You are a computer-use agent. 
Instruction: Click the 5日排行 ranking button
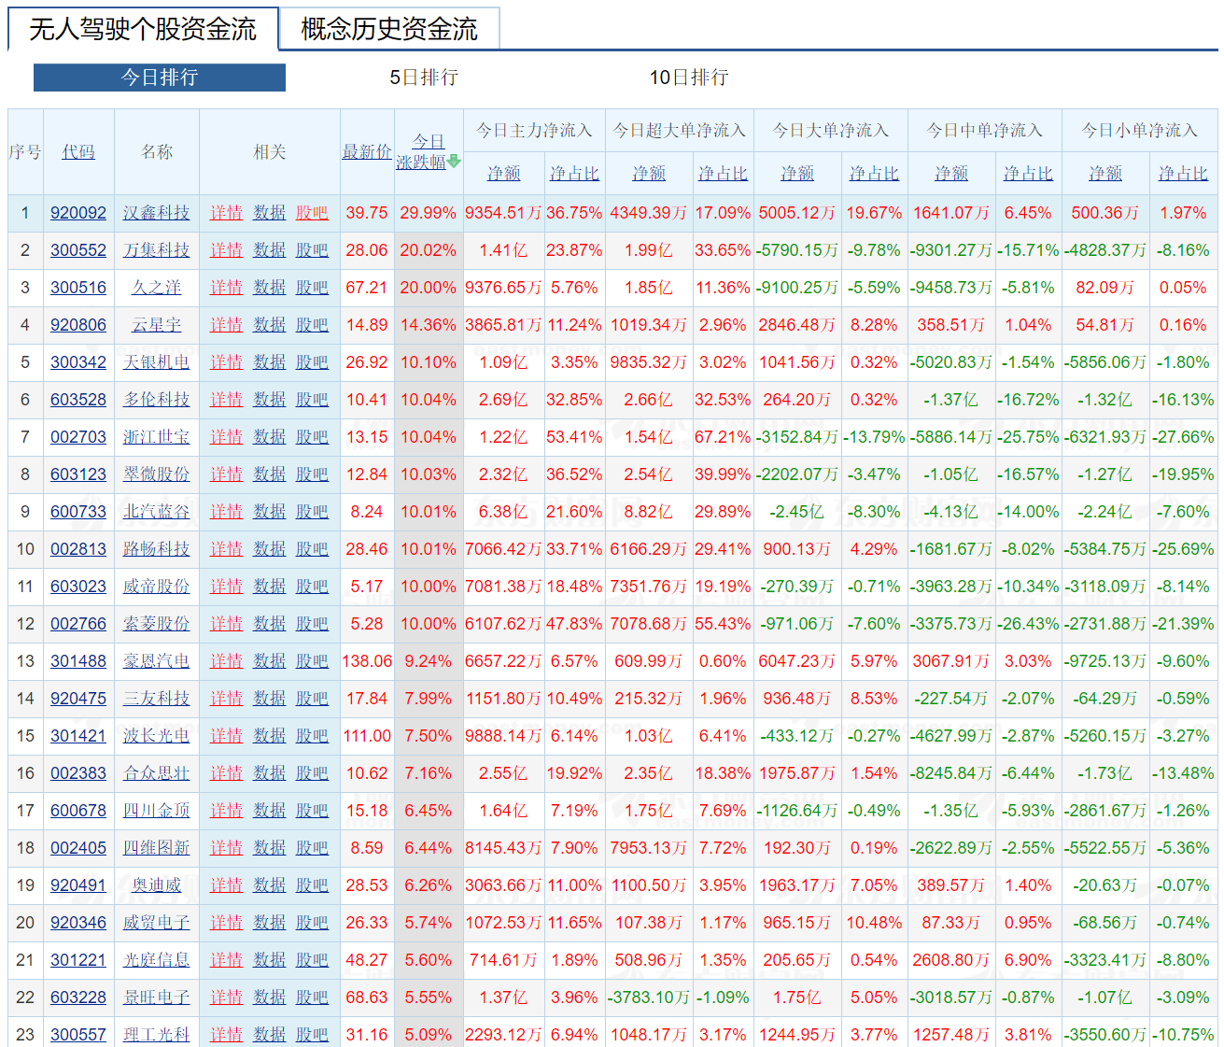click(x=425, y=78)
